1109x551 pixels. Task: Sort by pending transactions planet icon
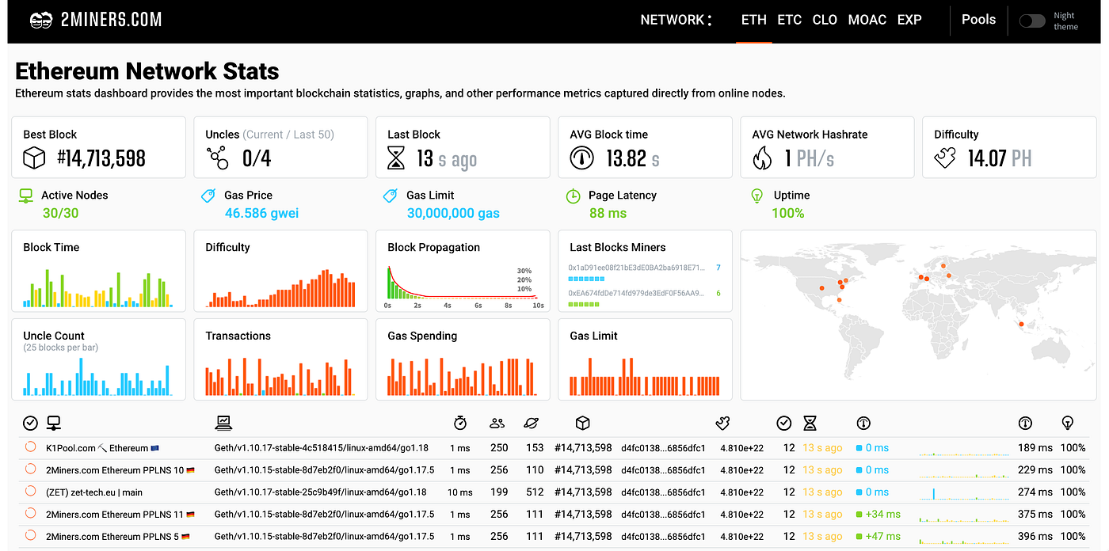click(531, 423)
